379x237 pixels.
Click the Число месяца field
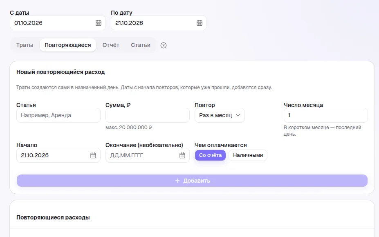(x=325, y=115)
